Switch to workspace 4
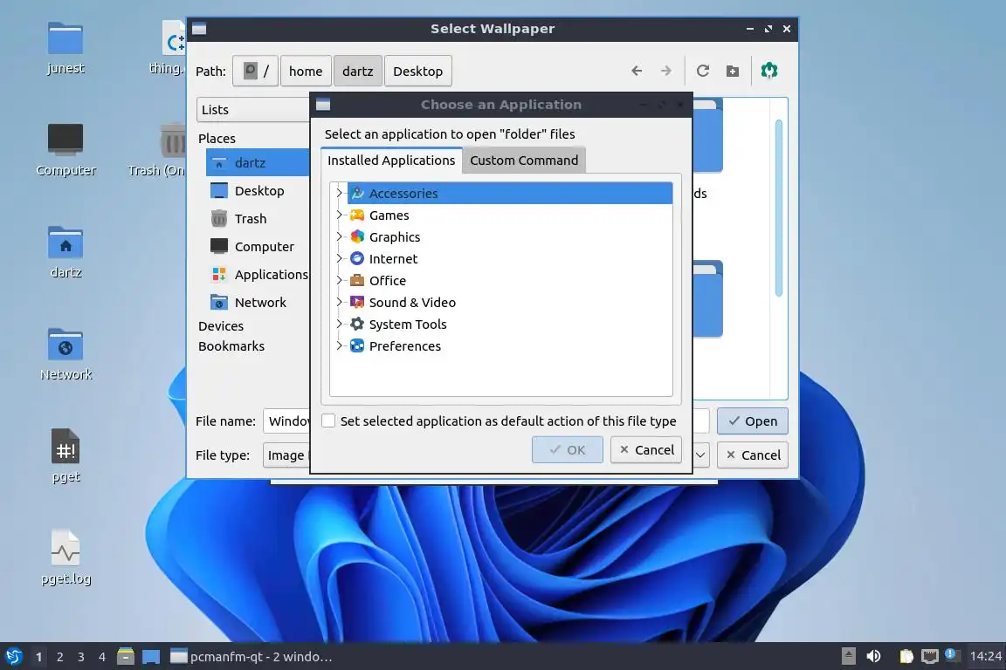The image size is (1006, 670). coord(102,657)
